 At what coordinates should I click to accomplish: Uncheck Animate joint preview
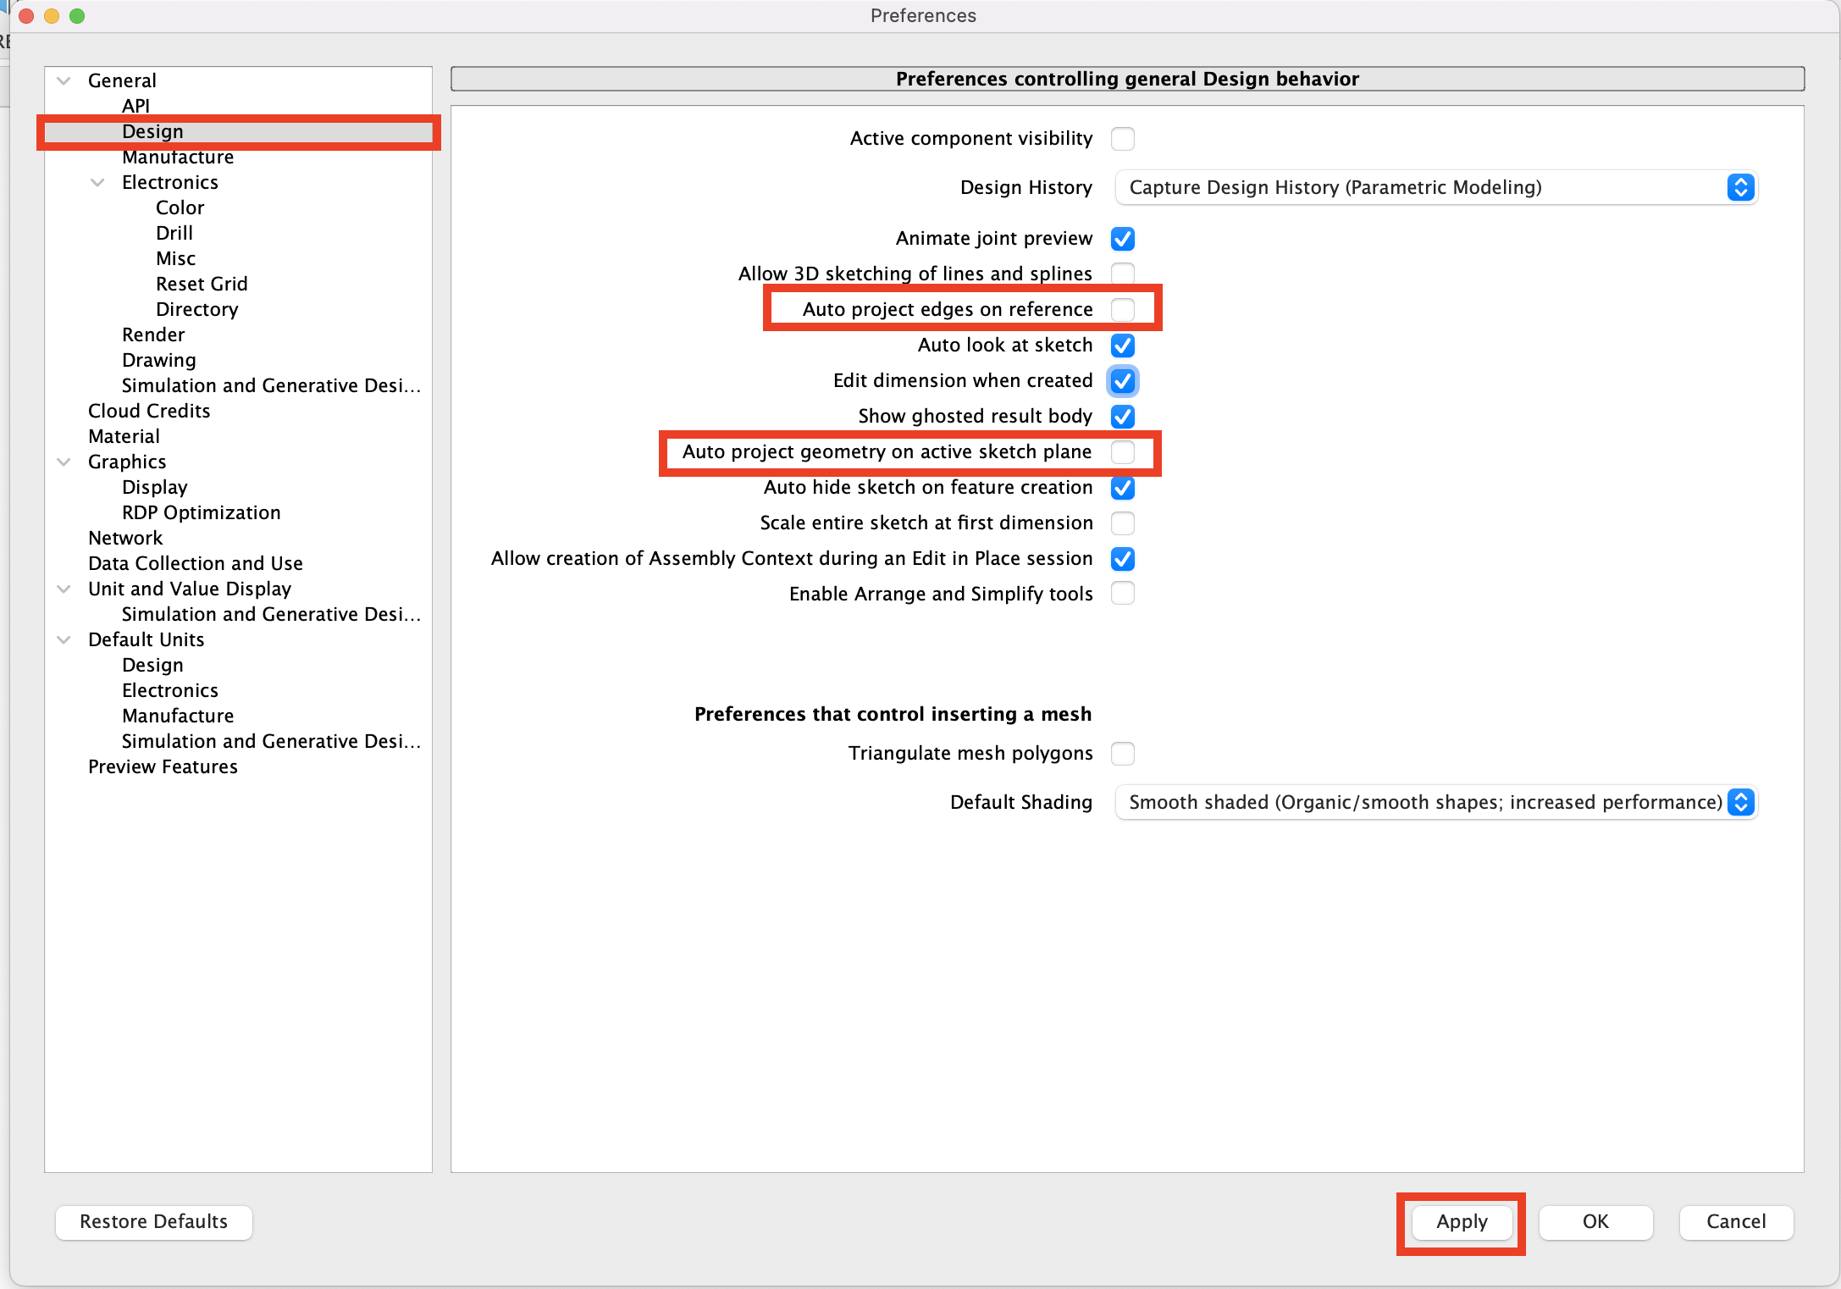pos(1123,239)
